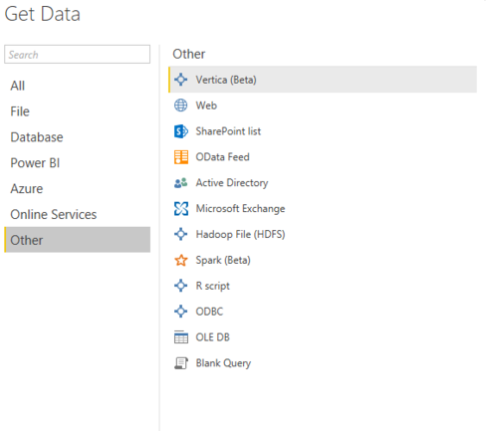This screenshot has width=488, height=431.
Task: Click the SharePoint list icon
Action: [x=181, y=131]
